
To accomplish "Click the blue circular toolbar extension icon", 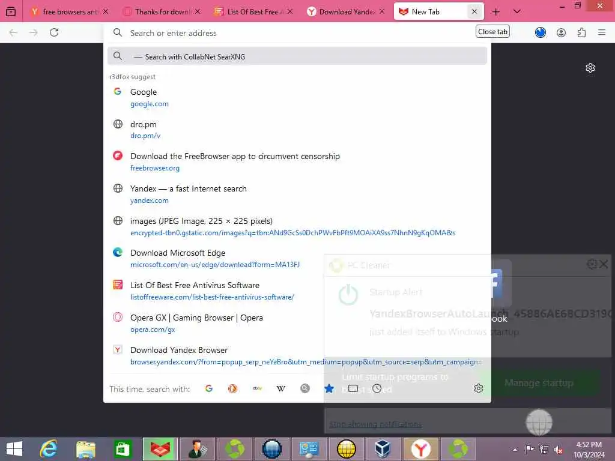I will (x=541, y=32).
